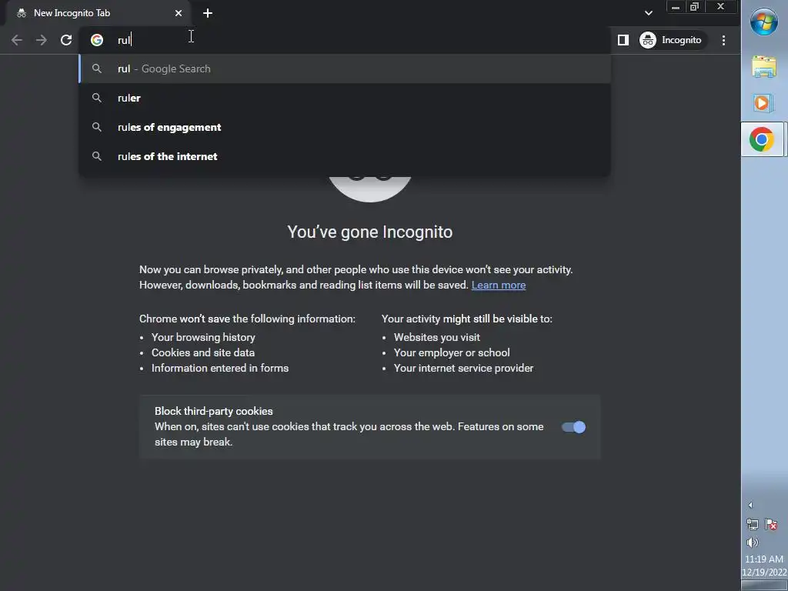Image resolution: width=788 pixels, height=591 pixels.
Task: Click 'Websites you visit' text
Action: 437,337
